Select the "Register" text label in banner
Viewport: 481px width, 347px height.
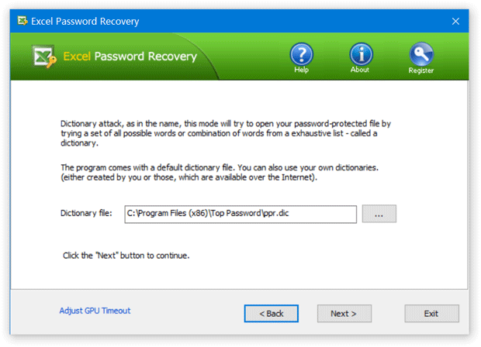421,70
